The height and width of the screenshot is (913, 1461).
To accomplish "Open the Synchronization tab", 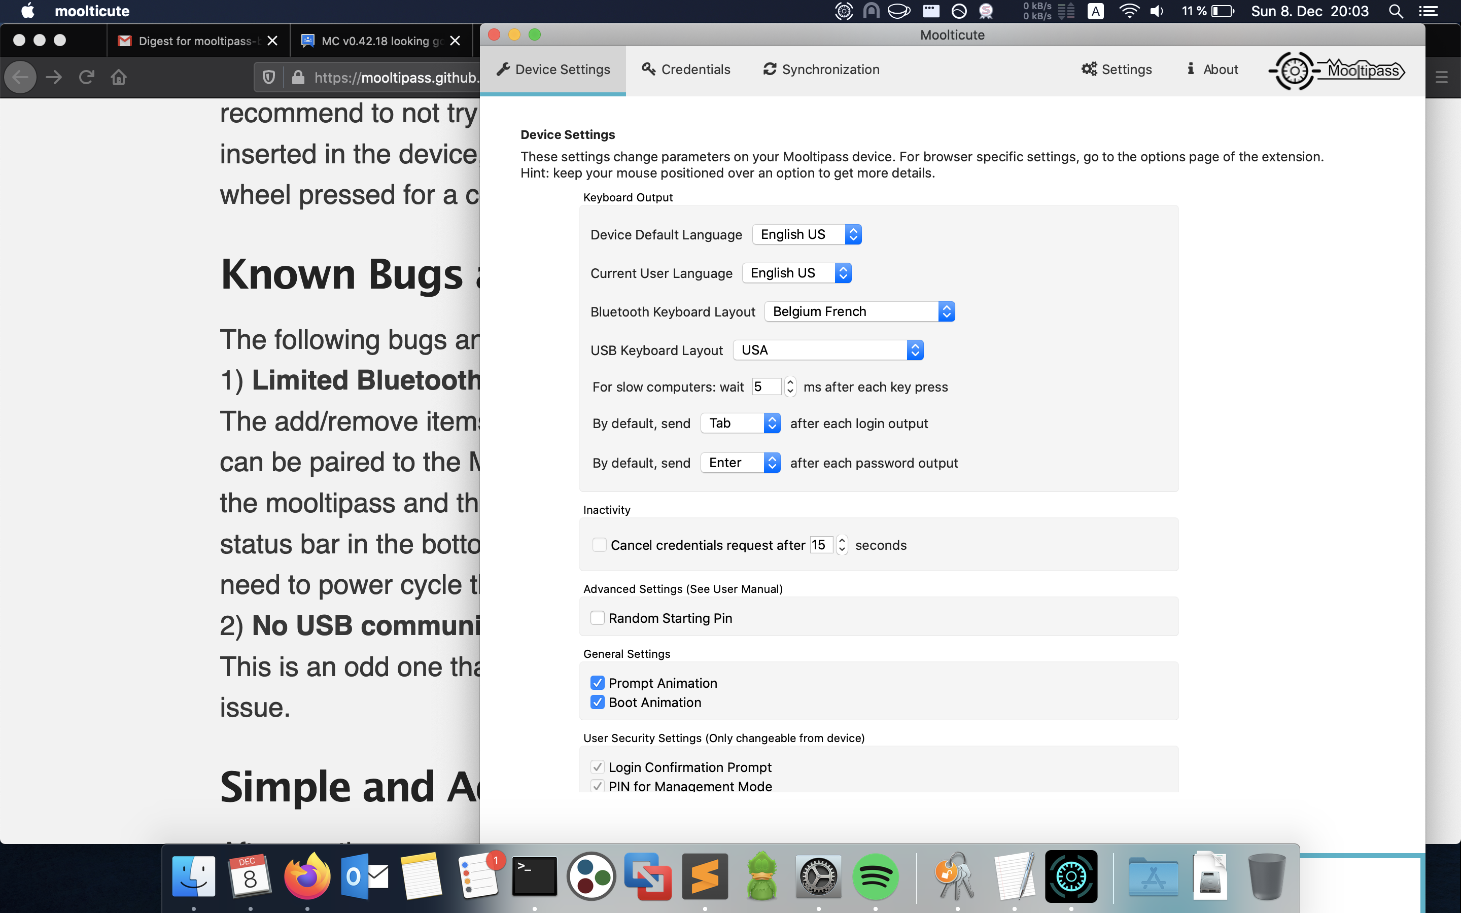I will (x=821, y=69).
